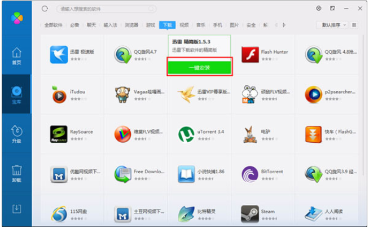The width and height of the screenshot is (369, 228).
Task: Click the download manager icon at sidebar bottom
Action: [x=16, y=209]
